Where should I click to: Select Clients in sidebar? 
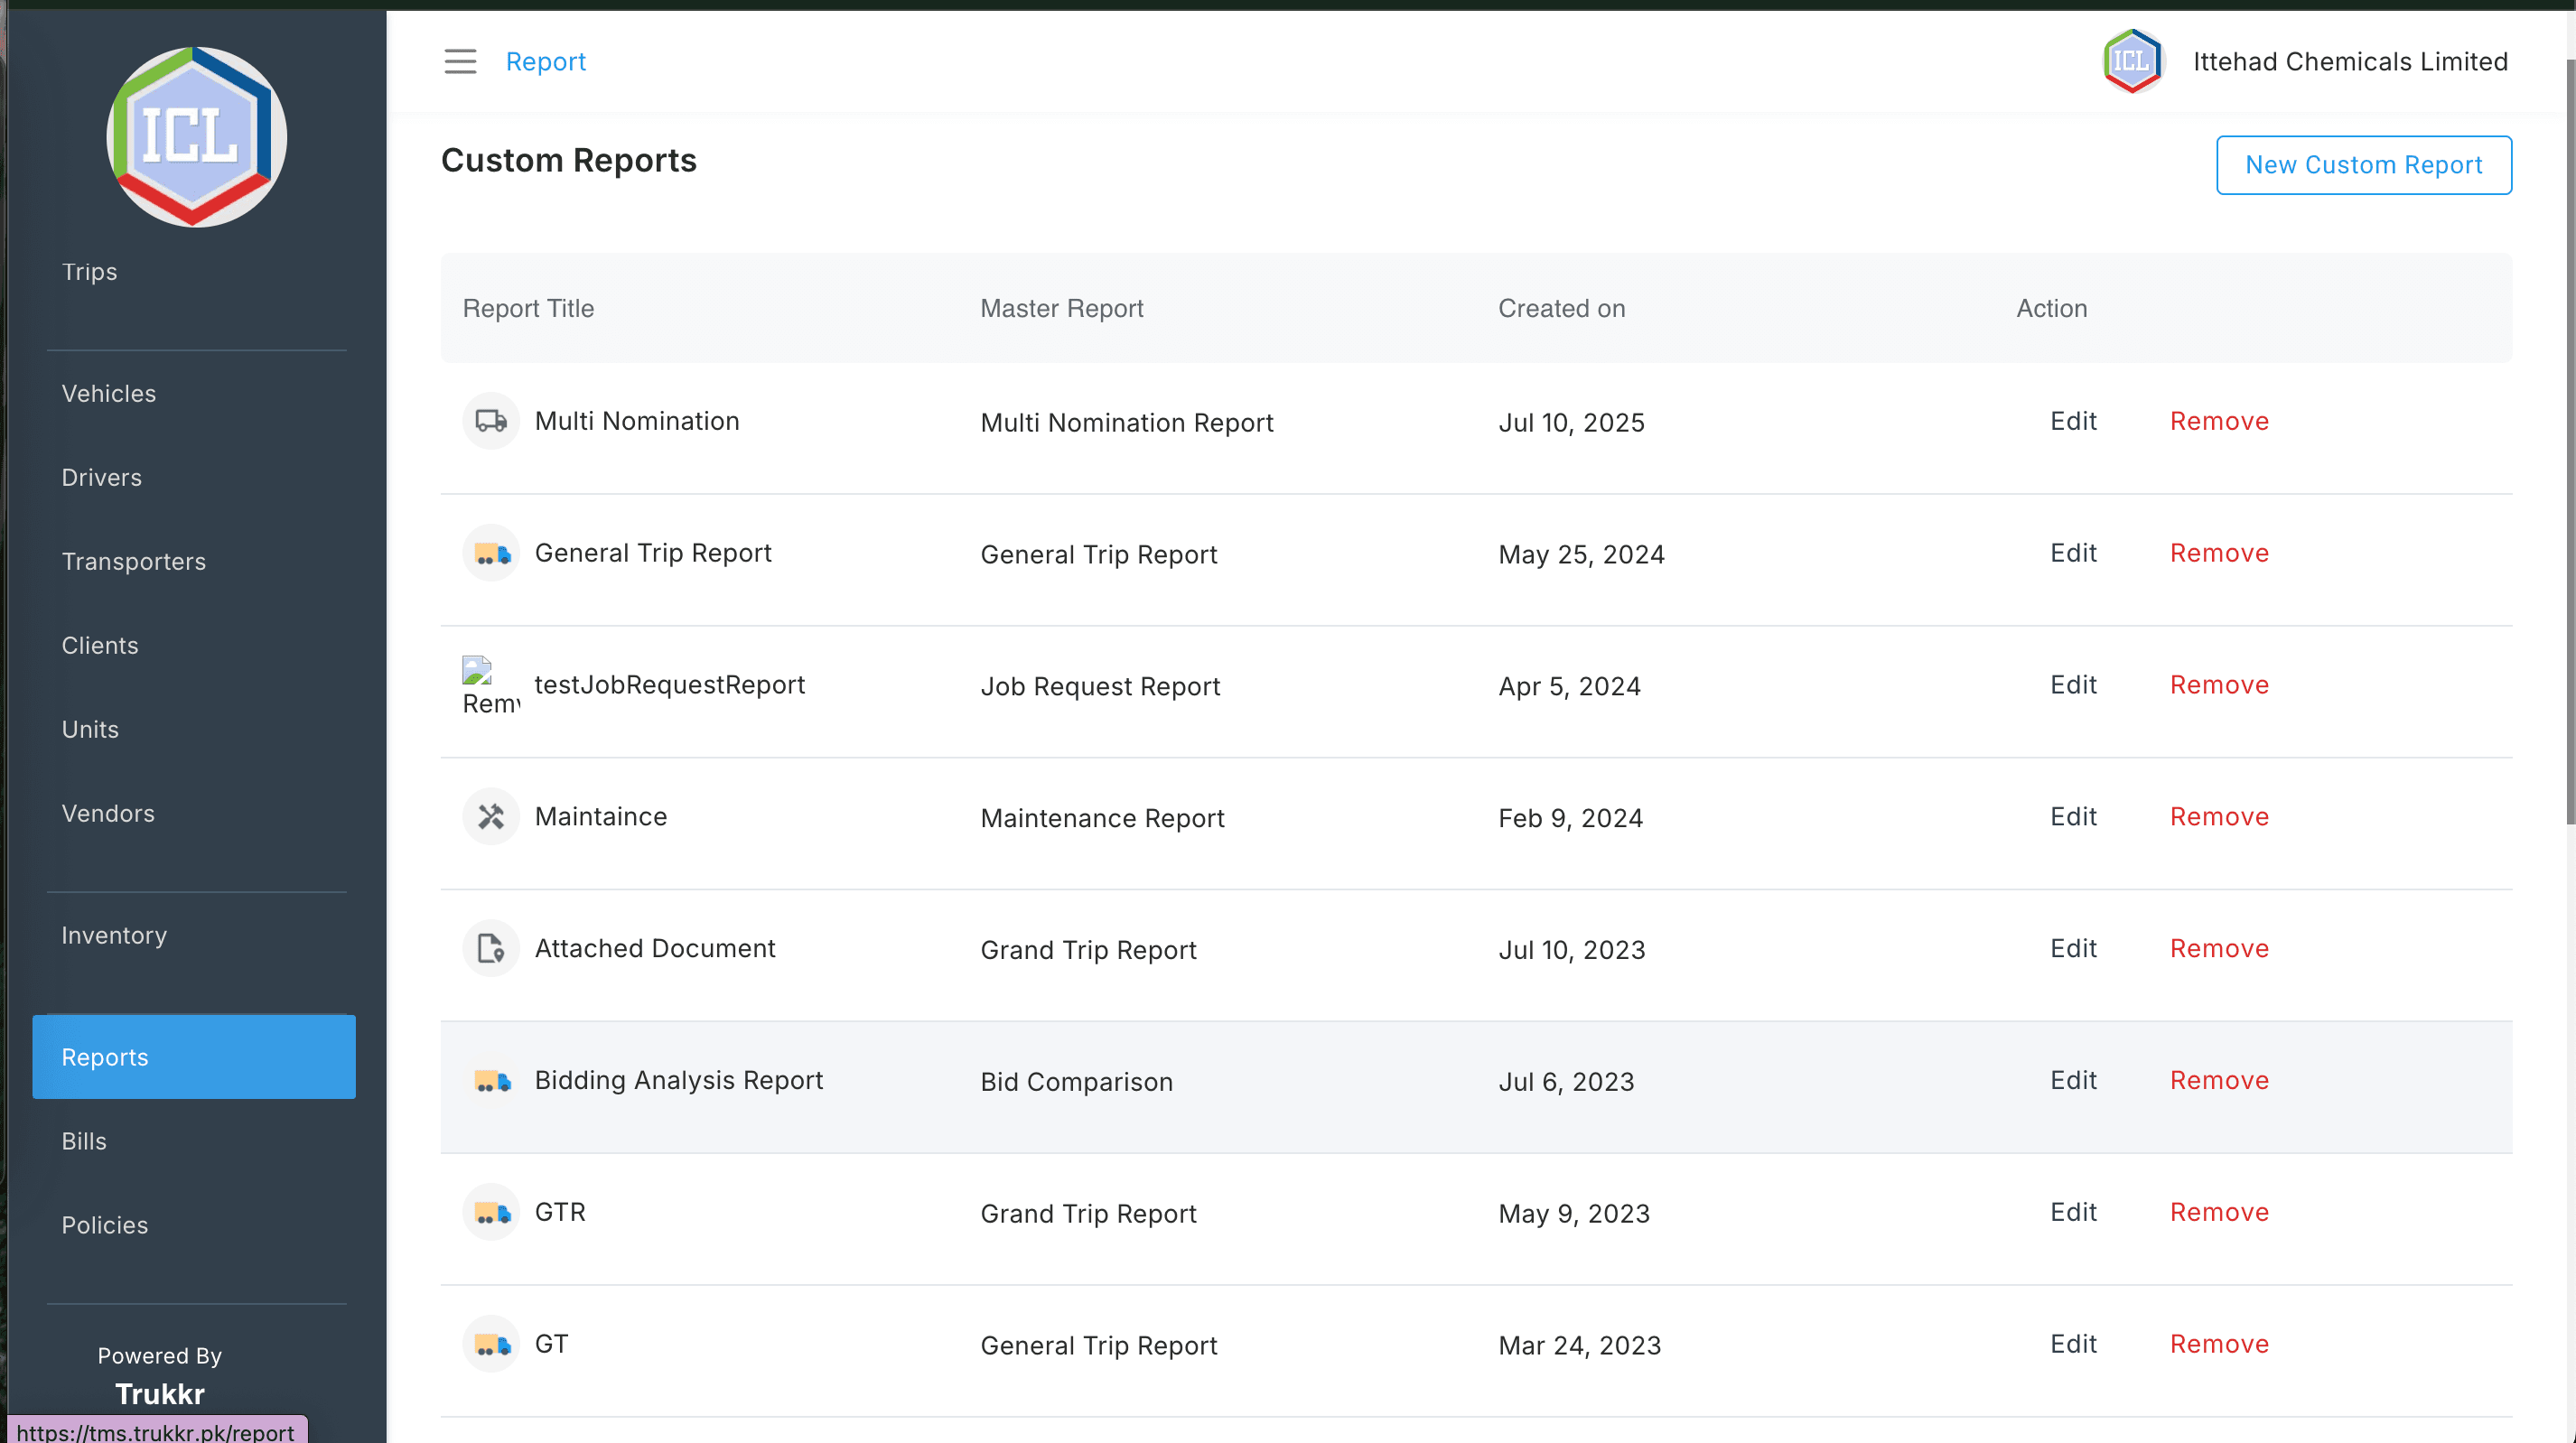pos(100,646)
